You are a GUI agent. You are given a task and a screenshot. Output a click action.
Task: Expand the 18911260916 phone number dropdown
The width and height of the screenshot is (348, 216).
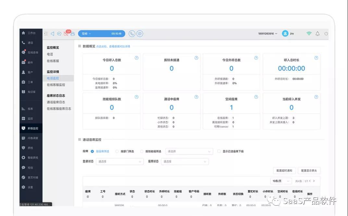pos(268,34)
